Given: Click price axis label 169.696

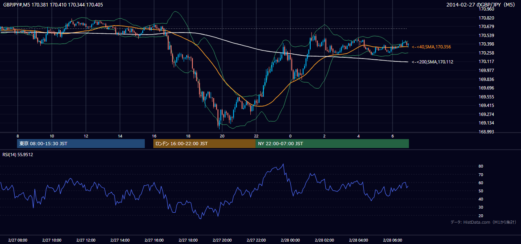Looking at the screenshot, I should pyautogui.click(x=486, y=88).
